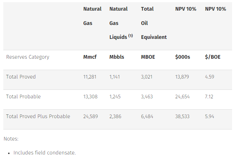
Task: Select Total Proved Plus Probable label
Action: (x=38, y=116)
